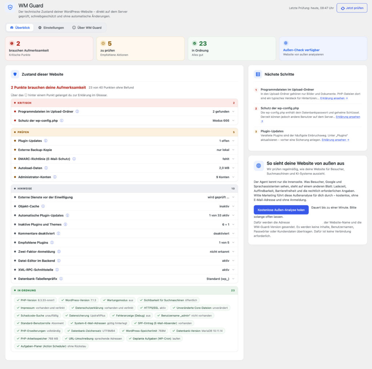Click the PHP-Version status chip
The width and height of the screenshot is (372, 369).
click(x=36, y=300)
